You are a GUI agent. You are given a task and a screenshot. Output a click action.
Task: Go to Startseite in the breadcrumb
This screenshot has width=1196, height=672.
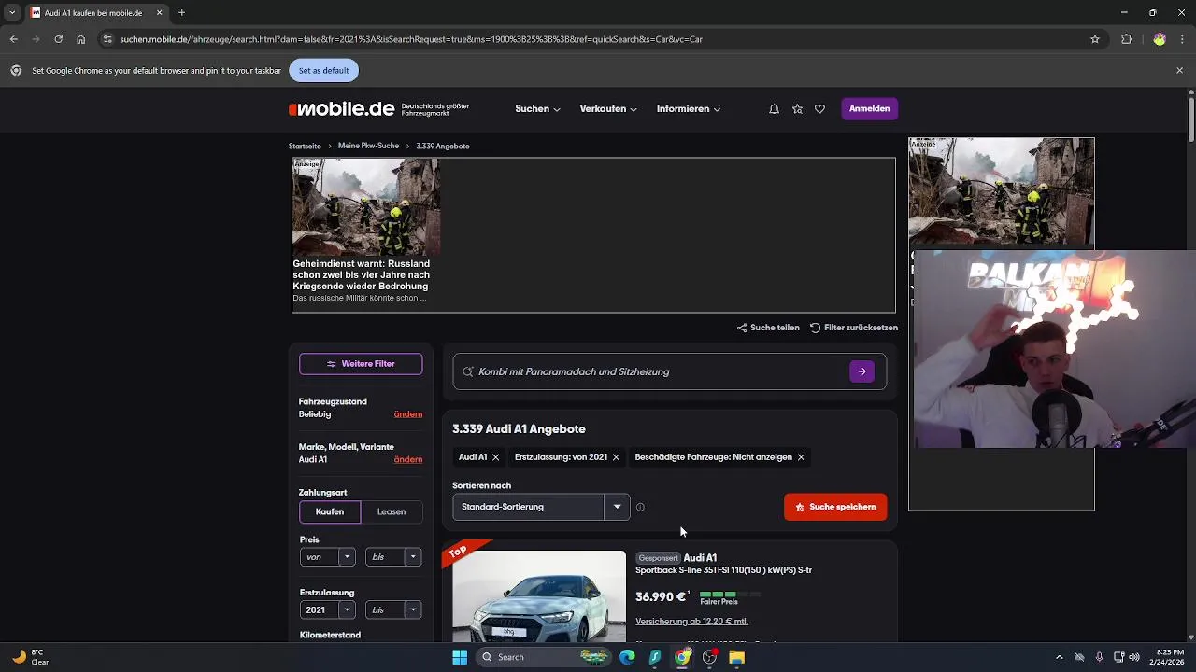tap(305, 147)
